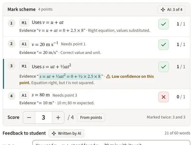Decrease score with the minus button
Screen dimensions: 193x145
(29, 117)
